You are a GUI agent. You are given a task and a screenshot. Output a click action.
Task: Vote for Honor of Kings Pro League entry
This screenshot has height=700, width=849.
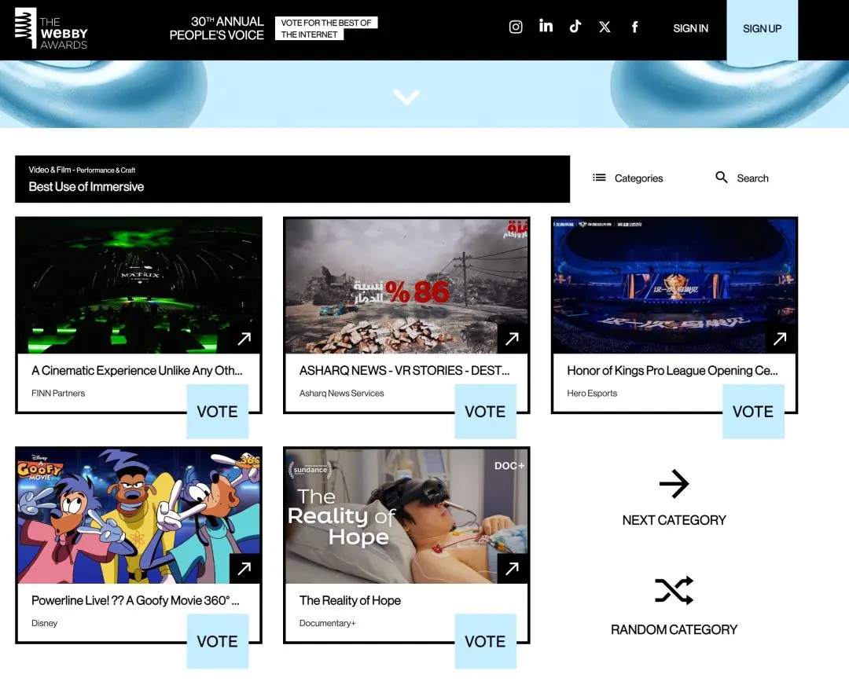pos(752,412)
